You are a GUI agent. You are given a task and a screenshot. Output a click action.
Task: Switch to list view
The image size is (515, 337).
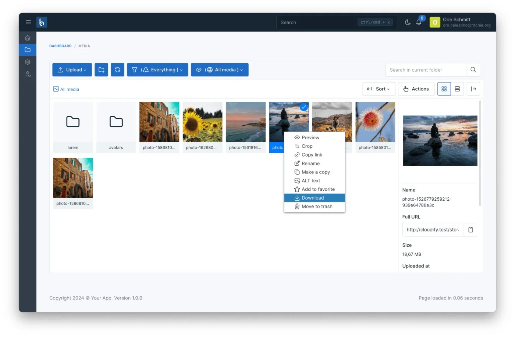coord(457,89)
